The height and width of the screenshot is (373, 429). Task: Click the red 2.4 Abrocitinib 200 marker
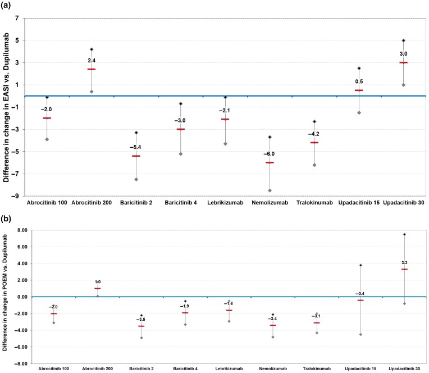92,69
